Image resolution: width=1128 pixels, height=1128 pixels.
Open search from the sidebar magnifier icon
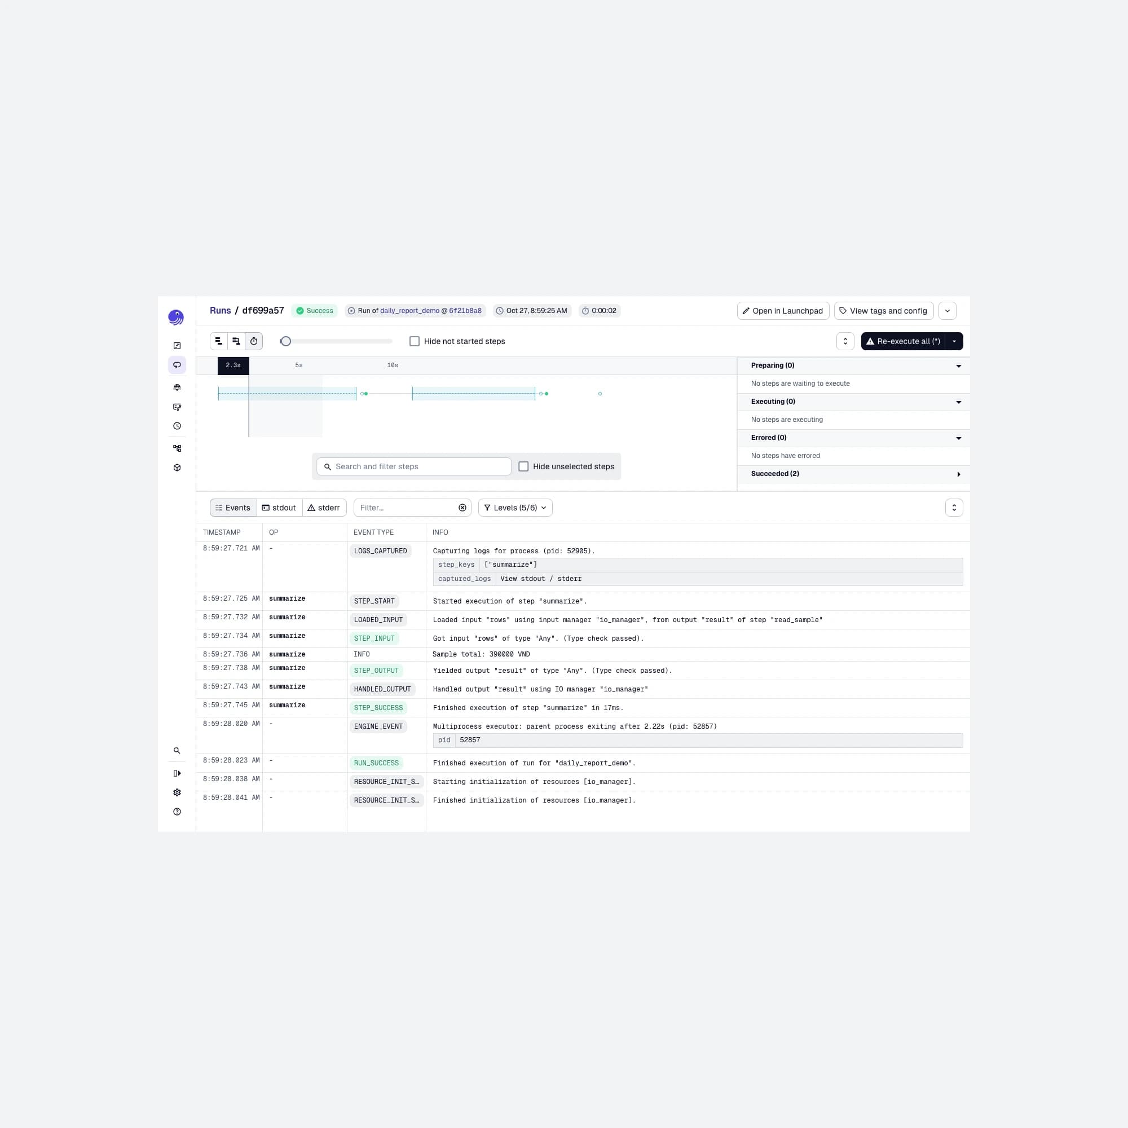pos(177,751)
